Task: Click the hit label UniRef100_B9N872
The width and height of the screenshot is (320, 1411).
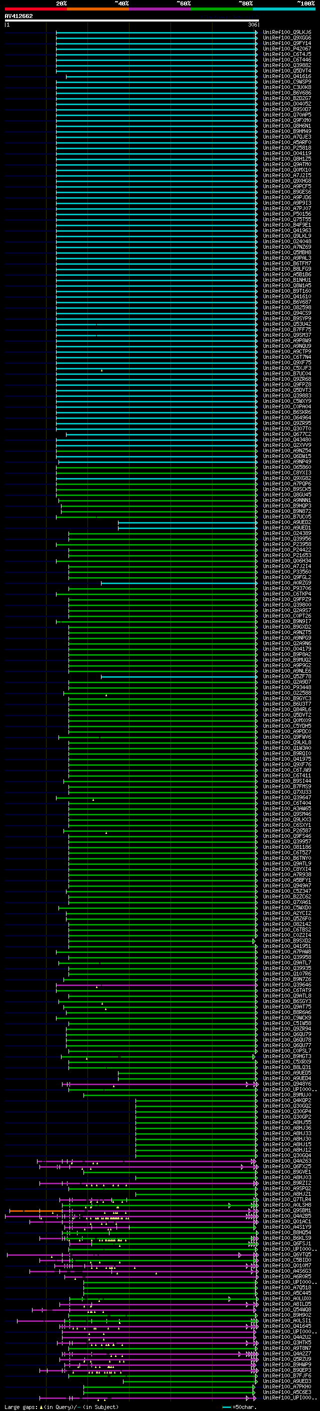Action: point(287,511)
